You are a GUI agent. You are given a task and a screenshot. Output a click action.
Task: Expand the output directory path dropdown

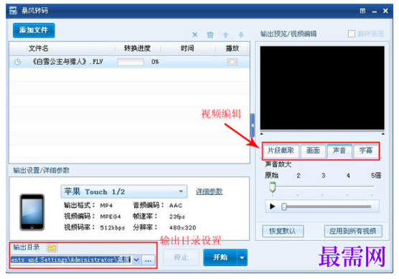tap(136, 260)
